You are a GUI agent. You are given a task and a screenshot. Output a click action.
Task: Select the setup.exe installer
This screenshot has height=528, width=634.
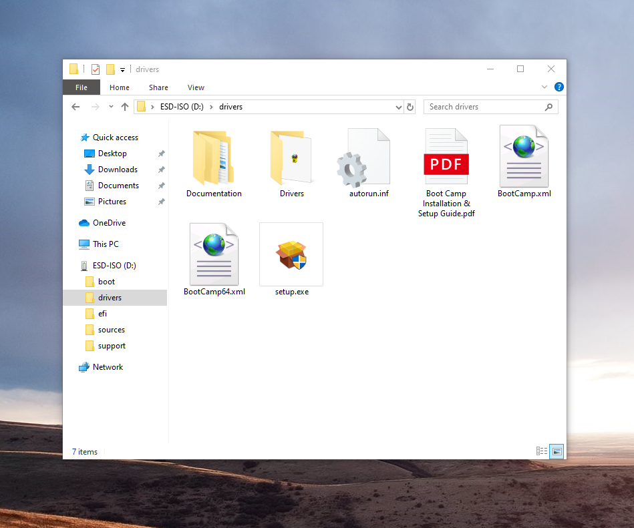coord(291,260)
